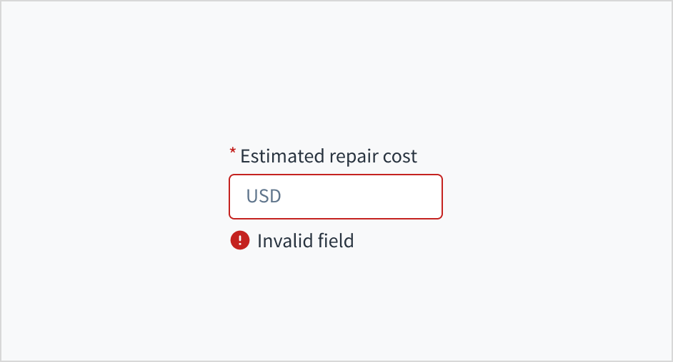The width and height of the screenshot is (673, 362).
Task: Focus the Estimated repair cost input
Action: point(336,197)
